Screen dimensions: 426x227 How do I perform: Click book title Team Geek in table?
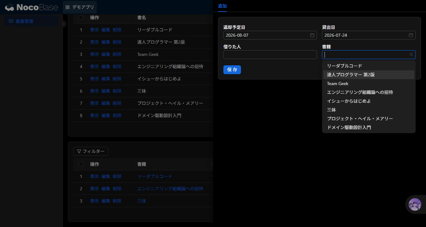click(148, 54)
